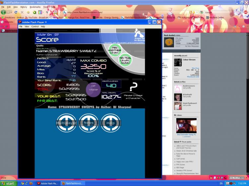249x186 pixels.
Task: Click Firefox green Back button
Action: coord(3,12)
